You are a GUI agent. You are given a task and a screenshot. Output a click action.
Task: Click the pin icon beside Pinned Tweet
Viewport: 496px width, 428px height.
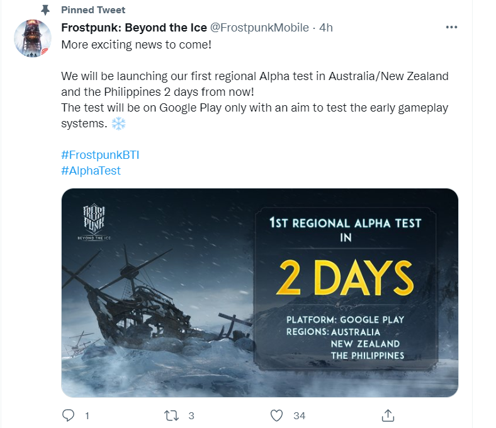(45, 10)
